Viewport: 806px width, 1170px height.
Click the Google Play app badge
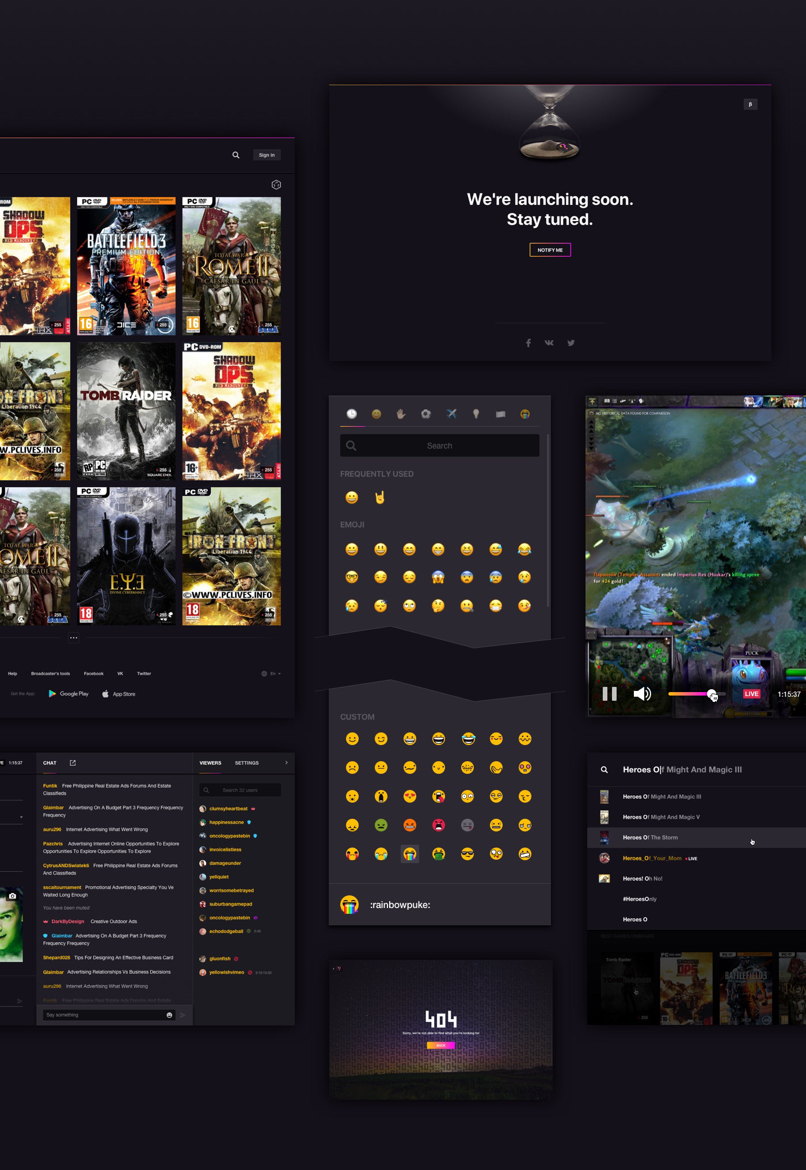pos(69,694)
